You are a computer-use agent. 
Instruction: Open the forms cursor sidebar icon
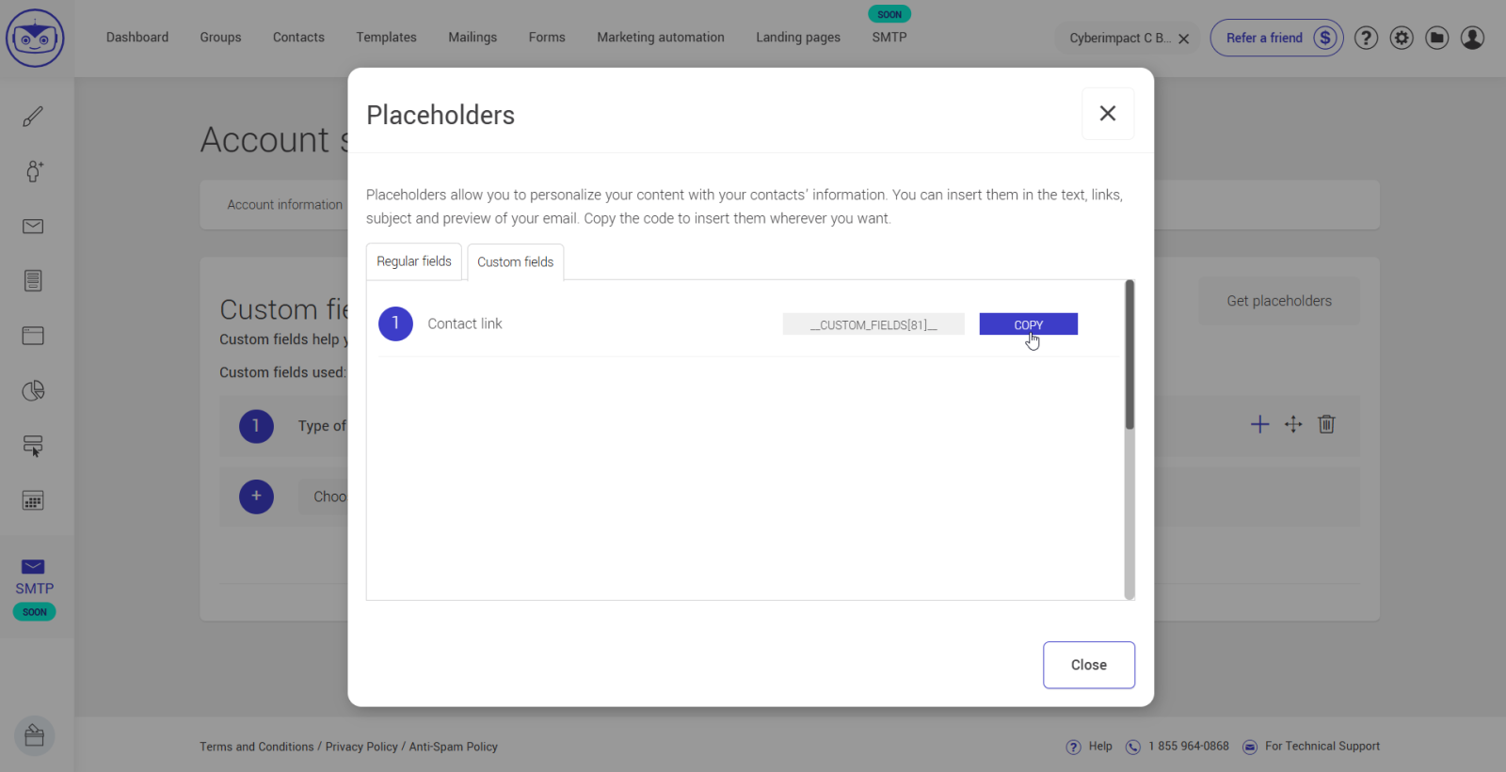[x=33, y=446]
